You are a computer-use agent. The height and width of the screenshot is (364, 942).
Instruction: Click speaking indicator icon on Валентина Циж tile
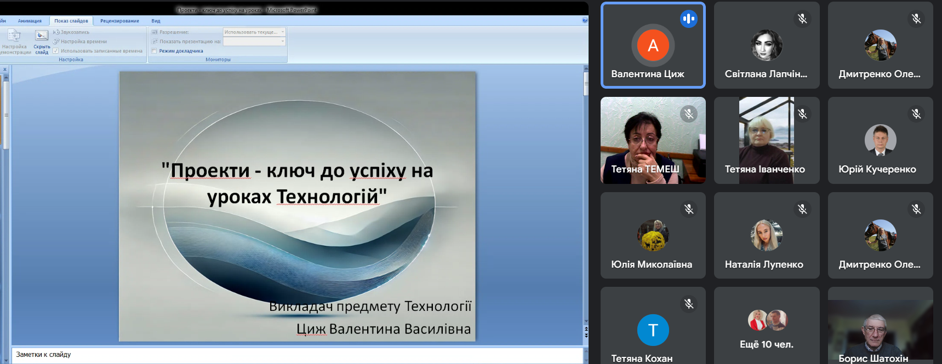pyautogui.click(x=689, y=19)
